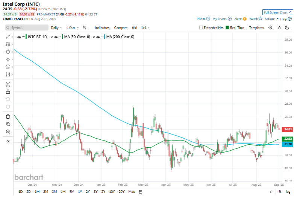Open the f(x) expressions menu
Screen dimensions: 294x197
(x=135, y=27)
